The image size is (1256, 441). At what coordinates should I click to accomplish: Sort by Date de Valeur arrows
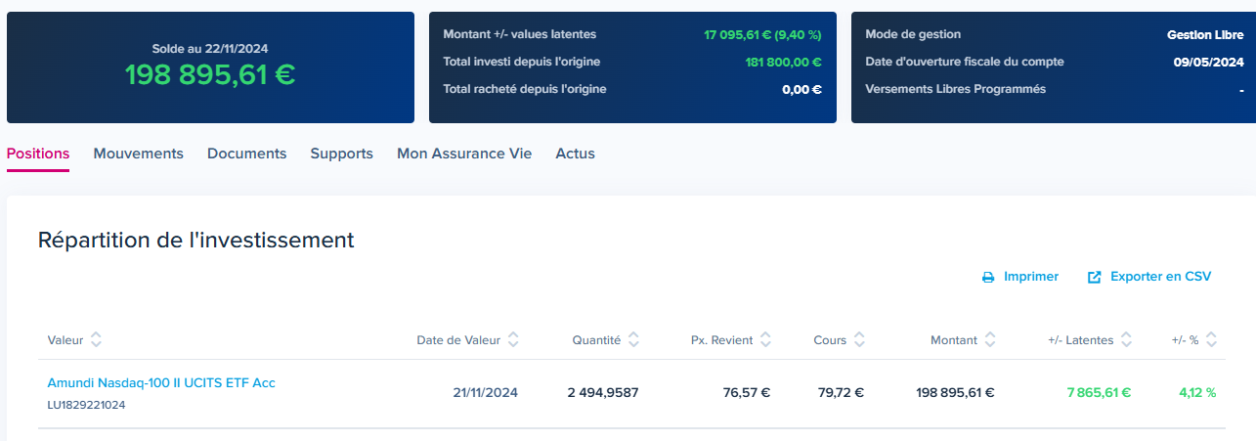[513, 340]
